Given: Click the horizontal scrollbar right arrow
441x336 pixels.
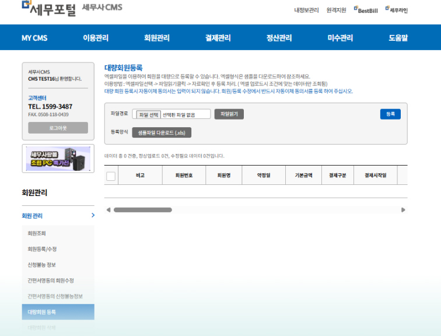Looking at the screenshot, I should (x=403, y=210).
